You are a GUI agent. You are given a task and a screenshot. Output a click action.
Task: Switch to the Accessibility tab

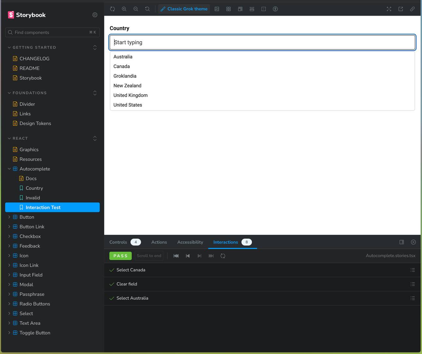point(190,242)
